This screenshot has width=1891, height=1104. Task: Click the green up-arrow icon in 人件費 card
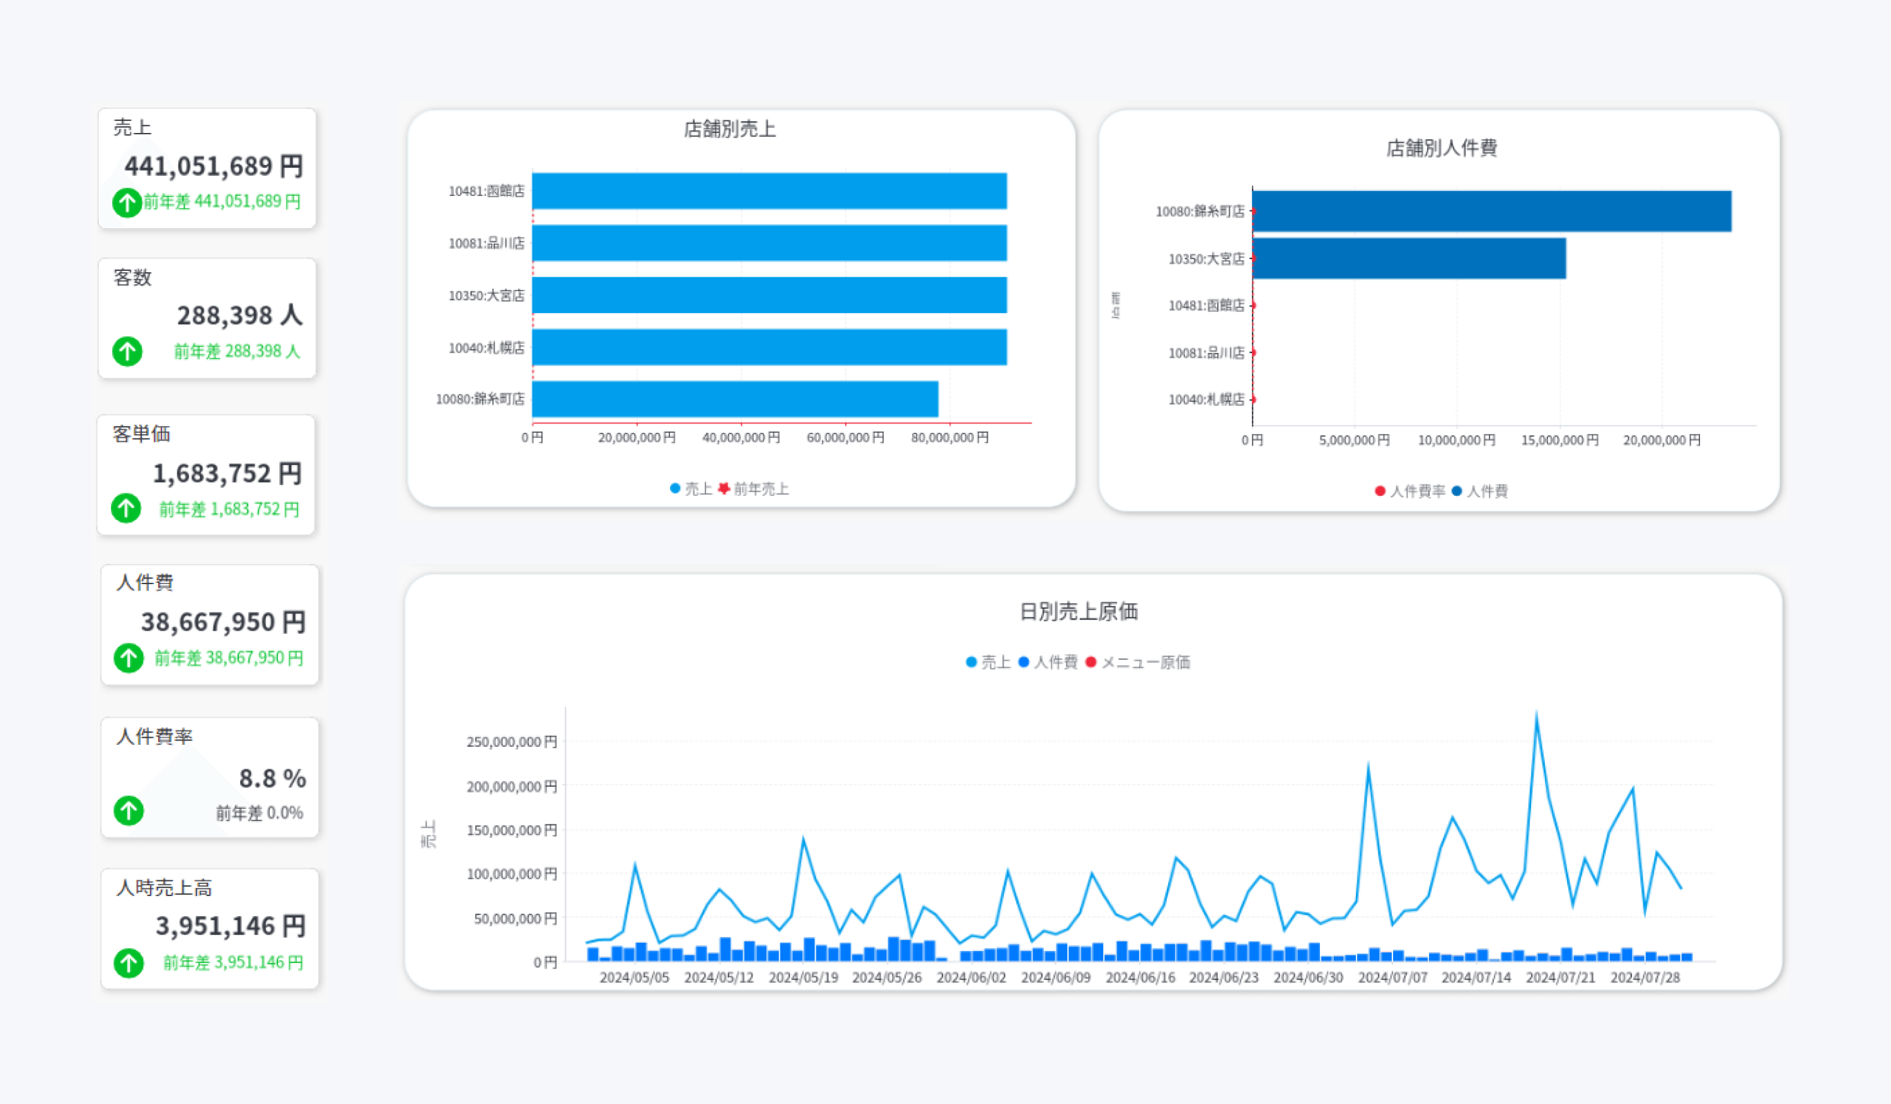(x=129, y=658)
